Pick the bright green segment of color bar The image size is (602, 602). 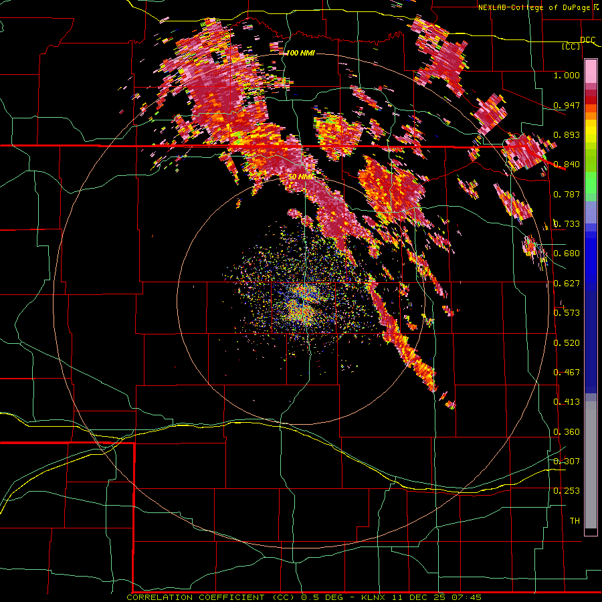tap(591, 183)
